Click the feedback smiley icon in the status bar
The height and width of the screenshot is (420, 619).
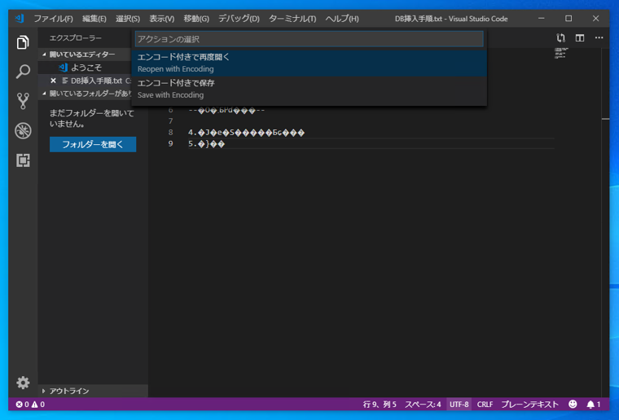[573, 404]
